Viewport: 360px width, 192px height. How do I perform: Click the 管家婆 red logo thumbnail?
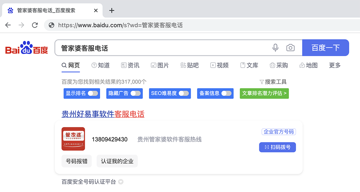73,139
